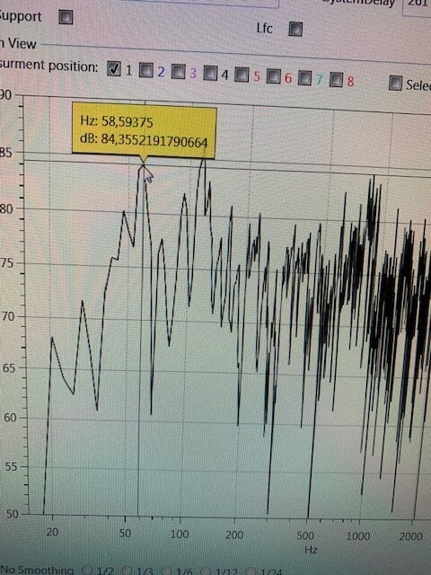Check measurement position 4 checkbox

click(x=210, y=74)
